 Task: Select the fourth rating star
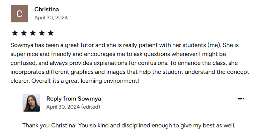point(42,33)
